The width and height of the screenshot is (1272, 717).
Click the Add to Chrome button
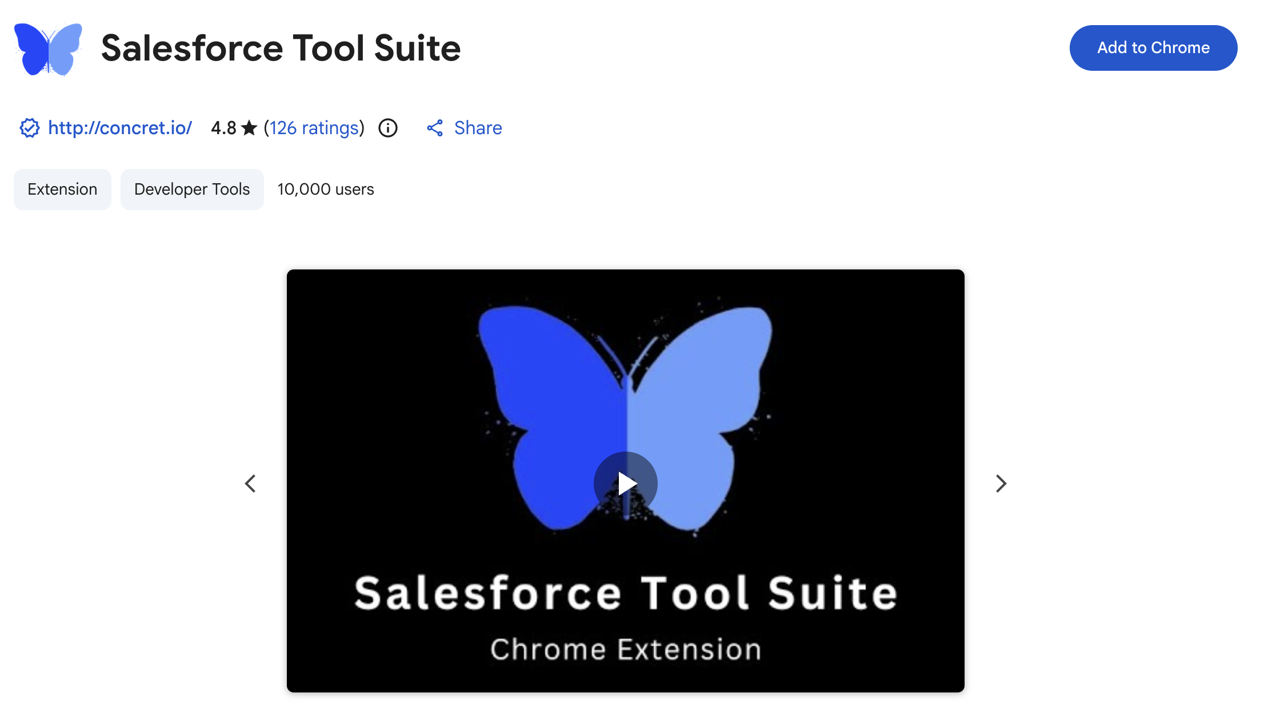tap(1153, 48)
